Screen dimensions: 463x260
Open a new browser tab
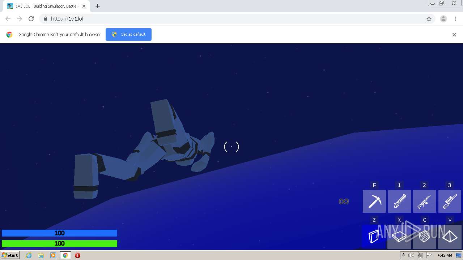[98, 6]
